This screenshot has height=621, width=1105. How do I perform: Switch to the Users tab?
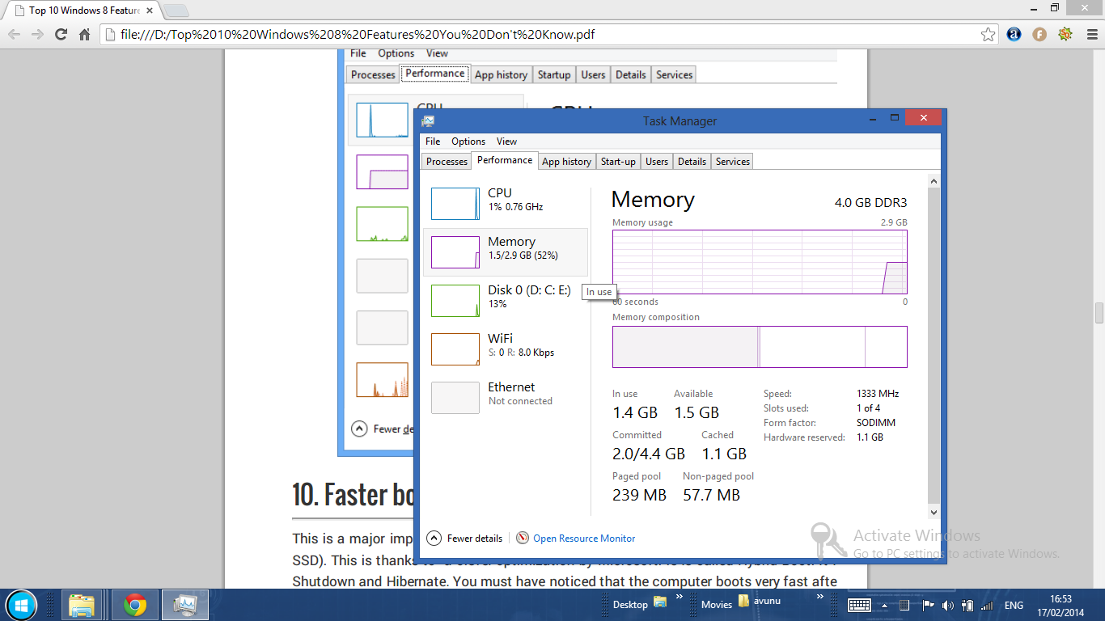click(657, 162)
